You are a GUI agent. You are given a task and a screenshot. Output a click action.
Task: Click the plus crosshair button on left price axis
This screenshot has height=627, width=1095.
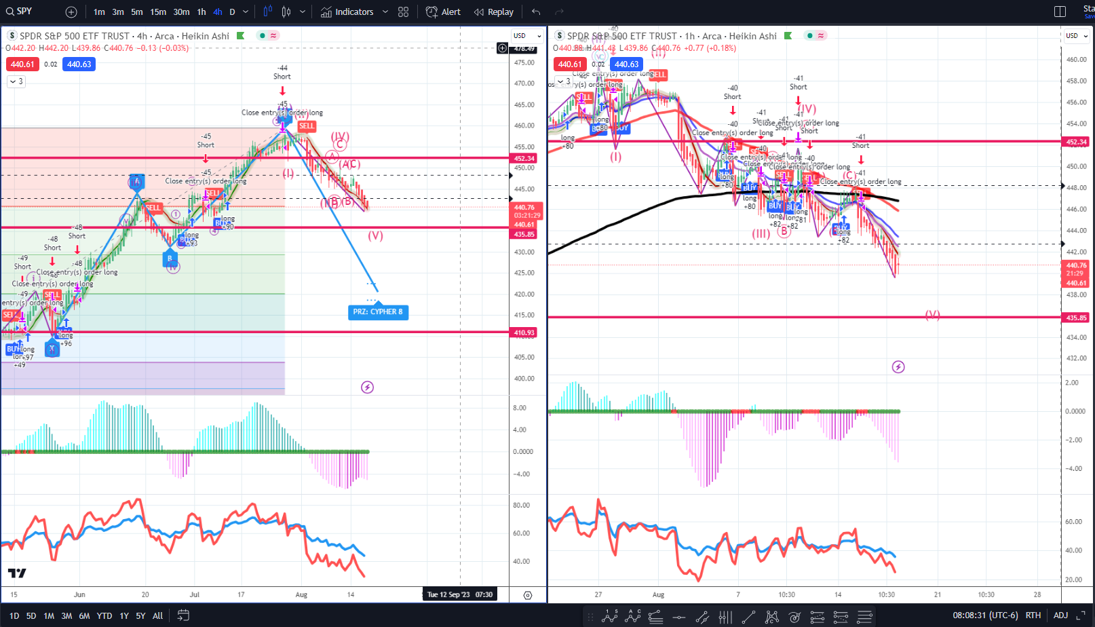502,47
